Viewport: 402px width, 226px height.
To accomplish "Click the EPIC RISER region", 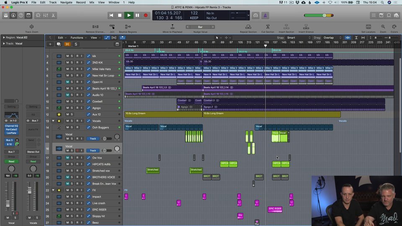I will [275, 209].
